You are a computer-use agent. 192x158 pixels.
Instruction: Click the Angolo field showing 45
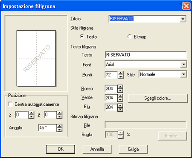pyautogui.click(x=47, y=128)
